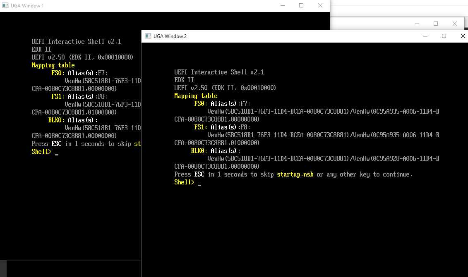Click 'UEFI v2.50' line in UGA Window 2
468x277 pixels.
pyautogui.click(x=225, y=88)
